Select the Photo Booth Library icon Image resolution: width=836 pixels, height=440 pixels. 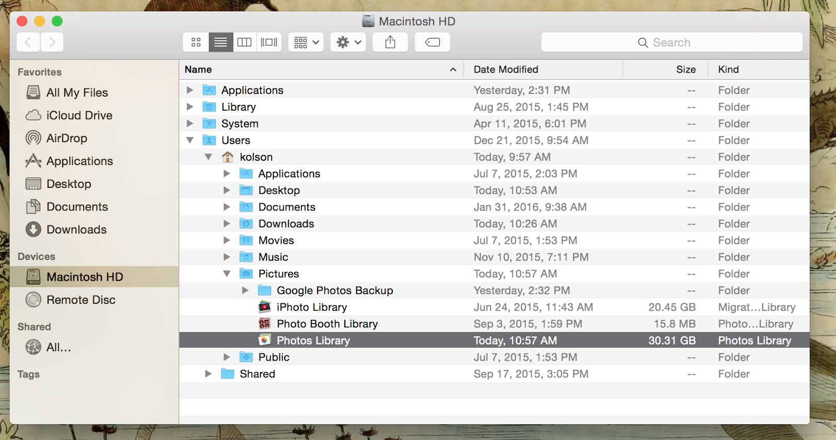click(x=265, y=324)
